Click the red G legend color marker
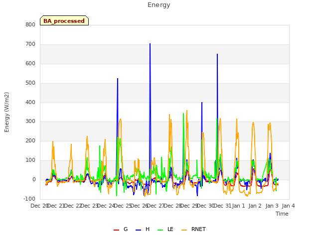Screen dimensions: 319x239 click(x=116, y=230)
